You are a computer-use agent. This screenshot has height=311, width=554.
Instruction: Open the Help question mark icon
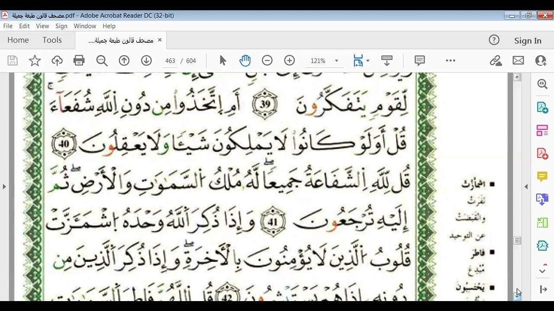pos(494,40)
